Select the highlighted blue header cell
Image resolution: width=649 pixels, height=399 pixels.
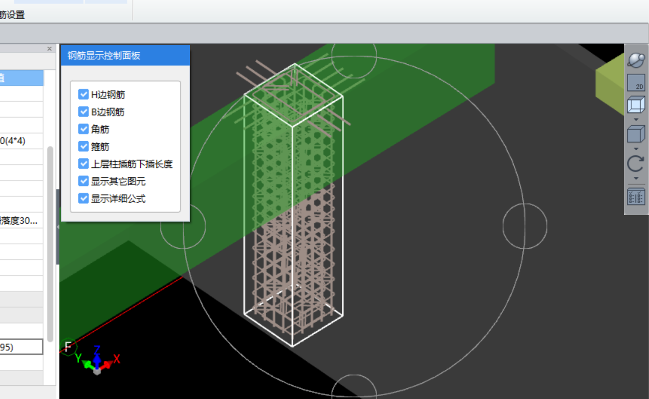coord(22,78)
